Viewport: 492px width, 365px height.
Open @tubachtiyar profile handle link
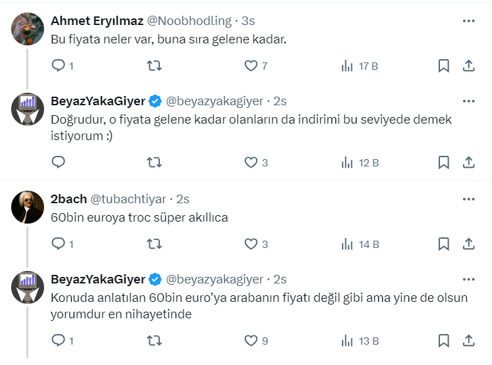(x=130, y=199)
